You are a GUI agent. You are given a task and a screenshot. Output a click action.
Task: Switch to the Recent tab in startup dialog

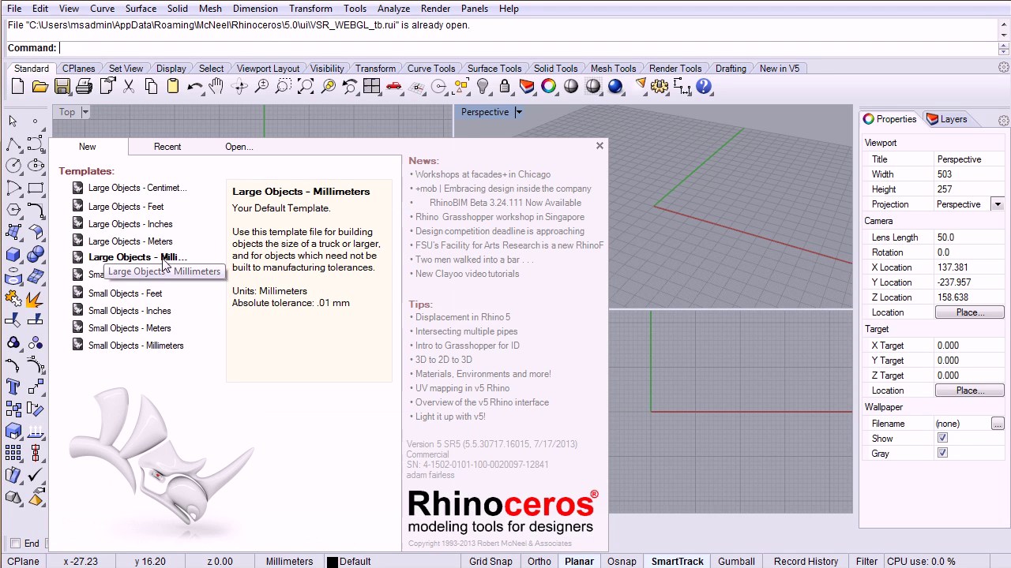pos(167,147)
